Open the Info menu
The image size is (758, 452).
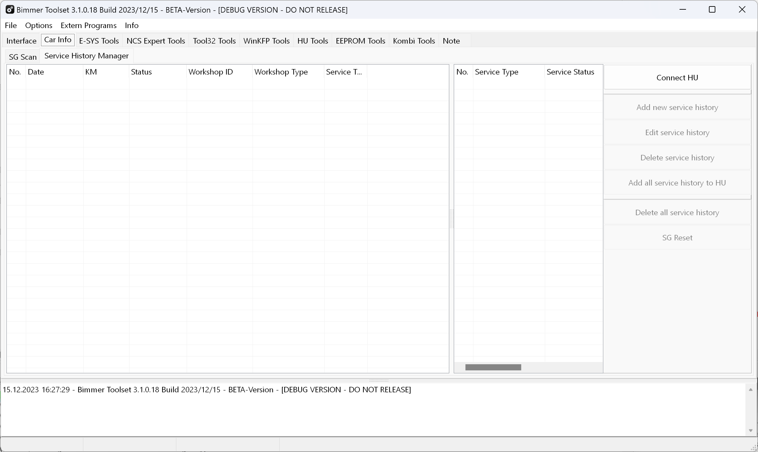point(132,25)
